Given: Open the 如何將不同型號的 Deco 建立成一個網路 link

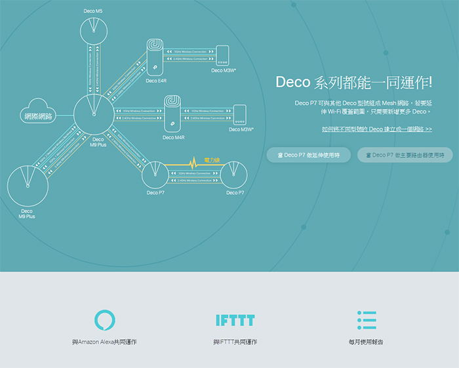Looking at the screenshot, I should tap(376, 129).
